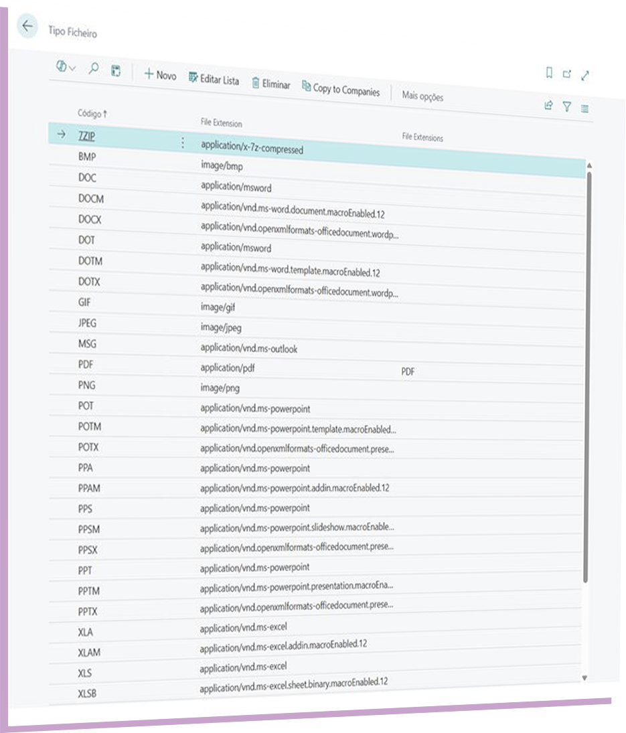Open page in new window icon

tap(566, 74)
